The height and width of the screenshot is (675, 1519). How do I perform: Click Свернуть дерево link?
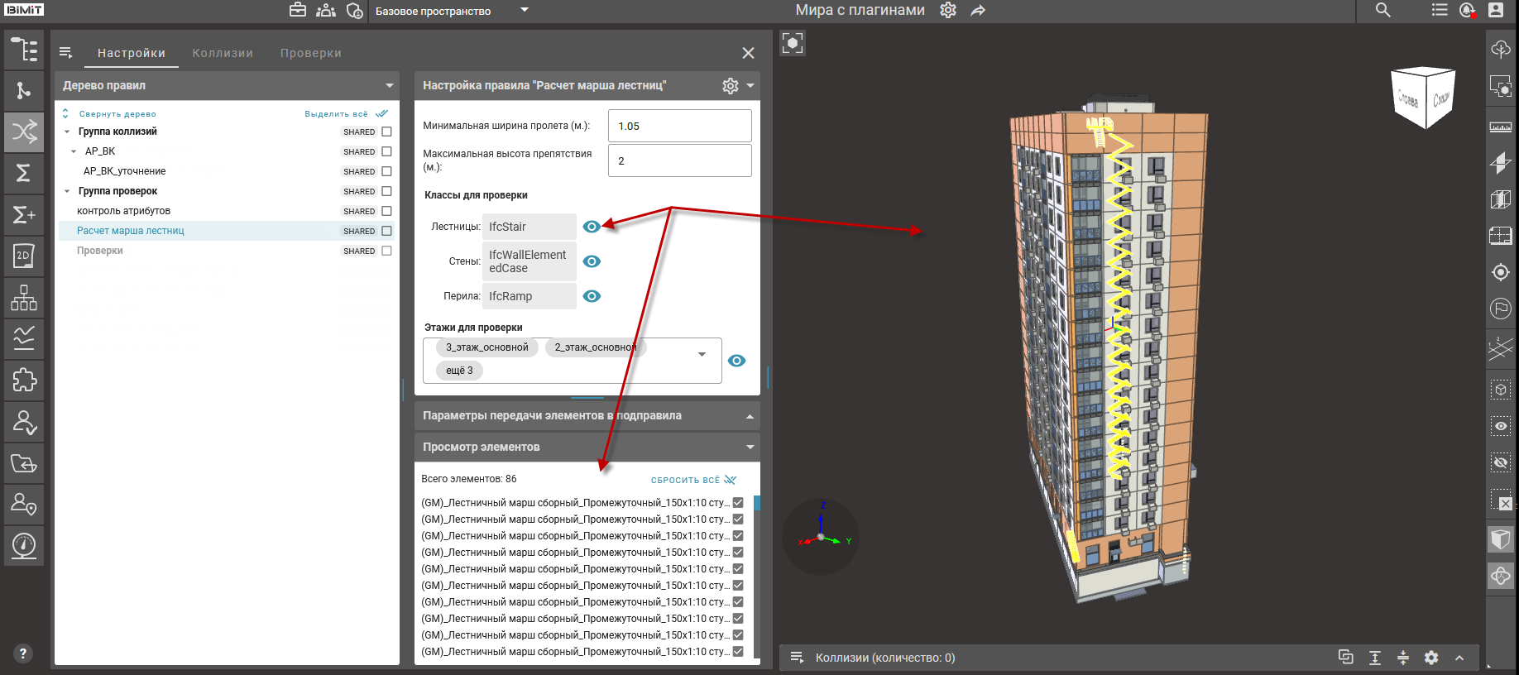[117, 114]
